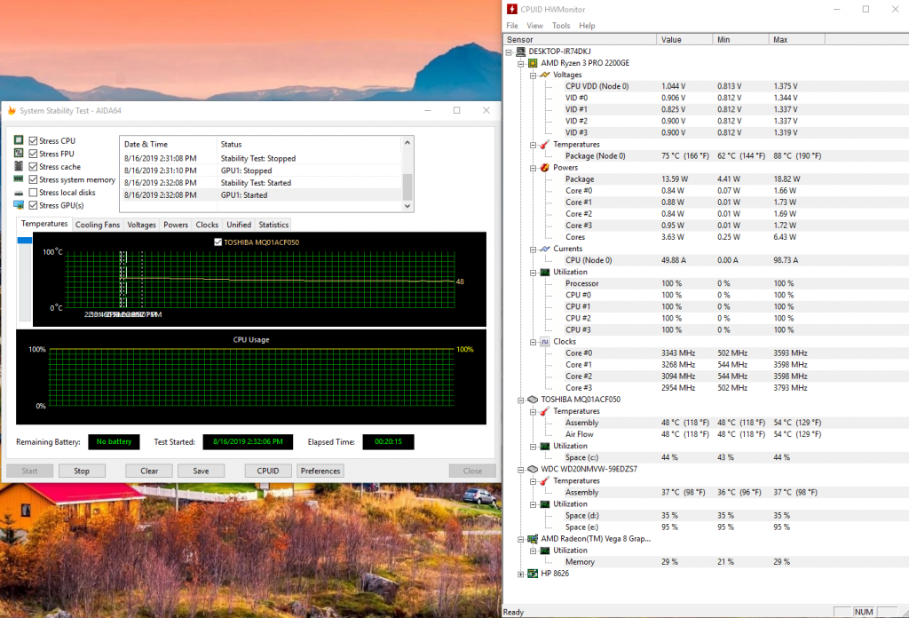Click the Stress CPU chip icon
Viewport: 909px width, 618px height.
click(19, 140)
